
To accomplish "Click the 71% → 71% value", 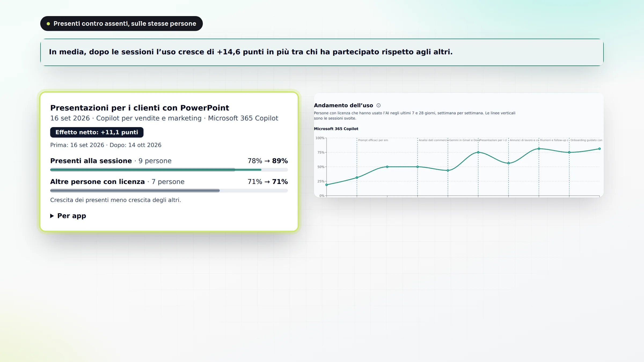I will (x=268, y=182).
